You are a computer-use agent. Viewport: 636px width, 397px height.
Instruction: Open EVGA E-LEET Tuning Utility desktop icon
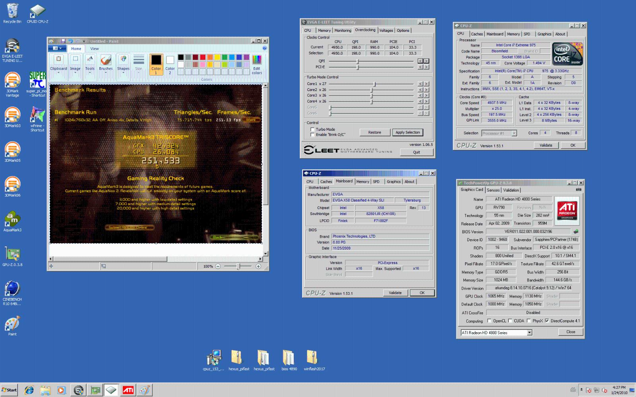12,50
